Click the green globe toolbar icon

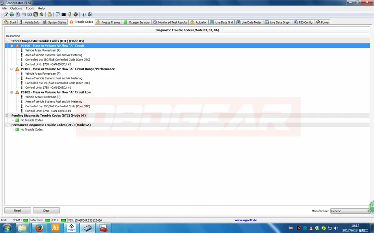pyautogui.click(x=12, y=15)
